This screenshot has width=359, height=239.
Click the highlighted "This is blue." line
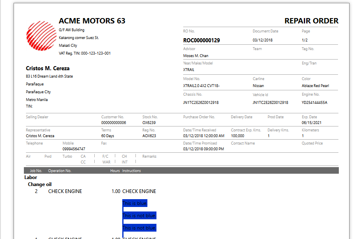135,203
